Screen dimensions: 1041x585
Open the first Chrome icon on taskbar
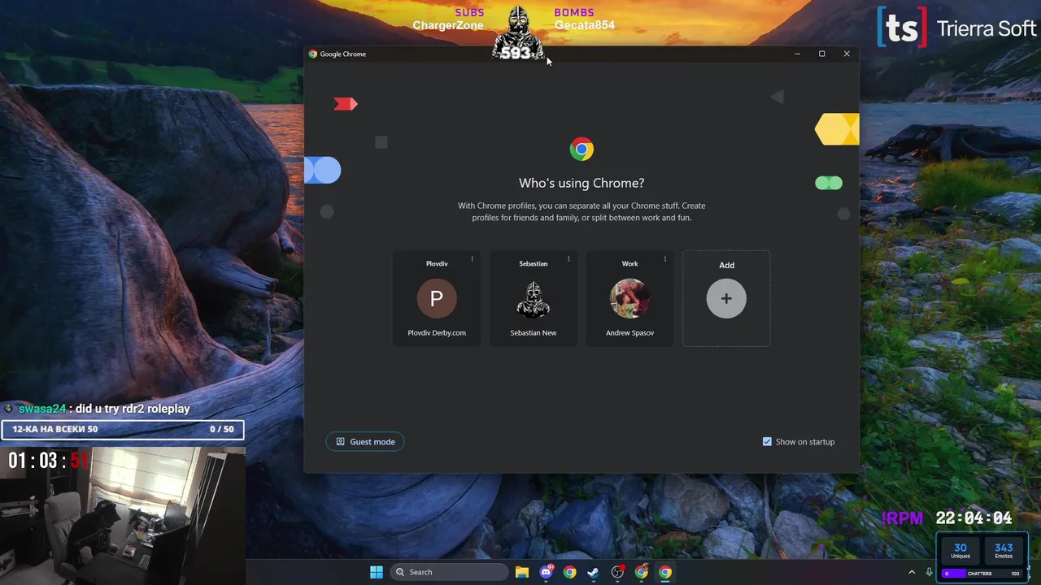(x=570, y=572)
